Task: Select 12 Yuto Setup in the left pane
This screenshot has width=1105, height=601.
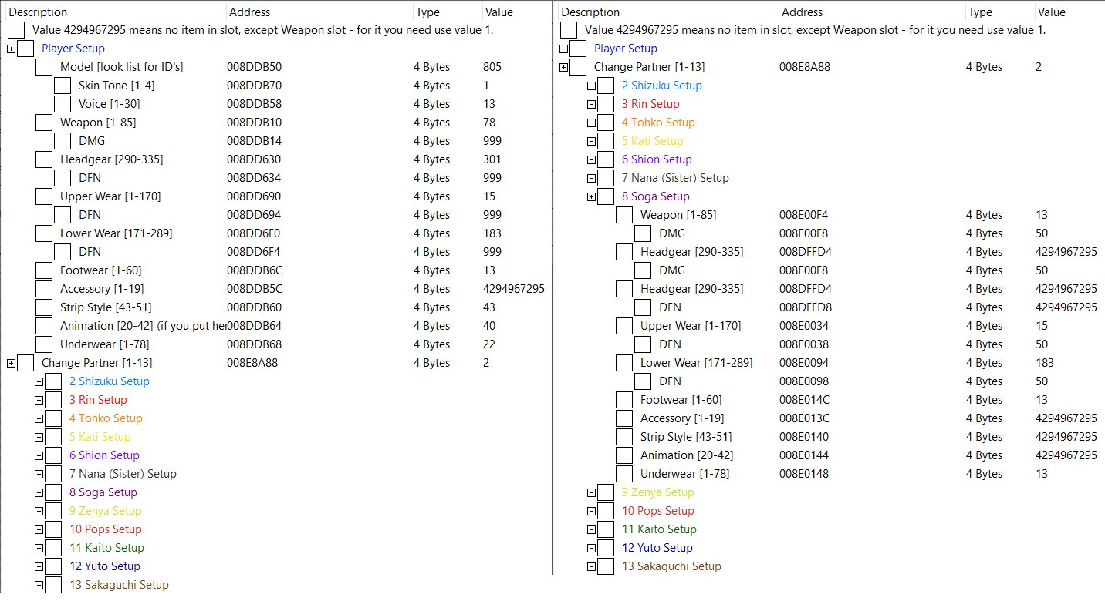Action: tap(105, 566)
